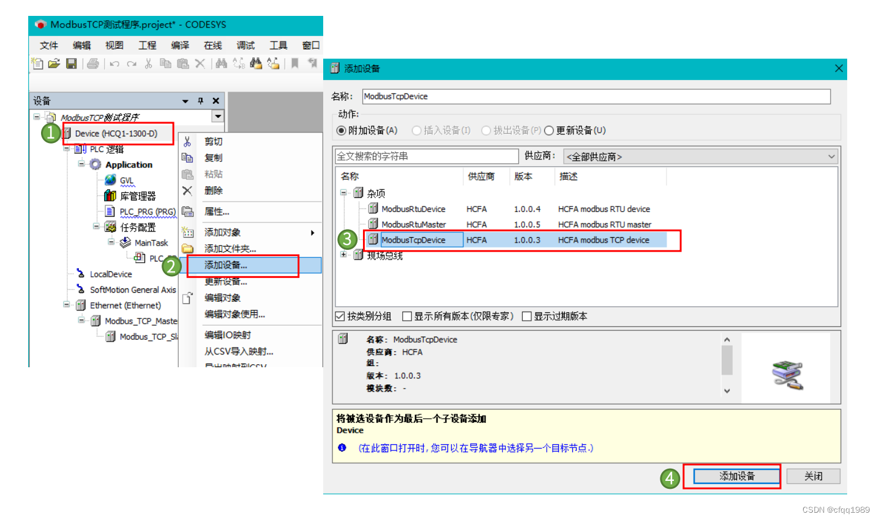Viewport: 879px width, 520px height.
Task: Select the 更新设备(U) radio button
Action: point(549,130)
